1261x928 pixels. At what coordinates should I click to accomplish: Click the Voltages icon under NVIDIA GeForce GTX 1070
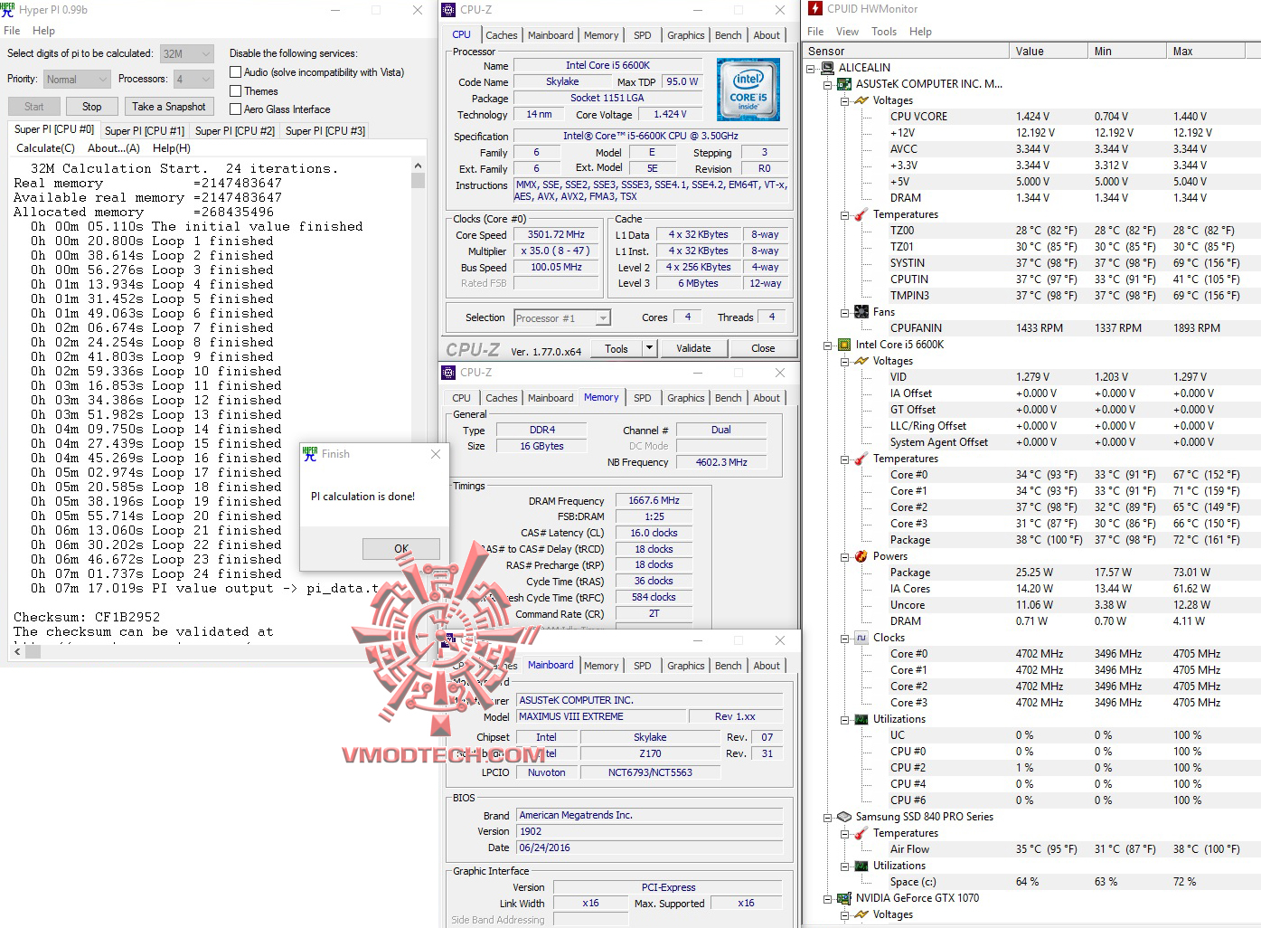(x=861, y=914)
